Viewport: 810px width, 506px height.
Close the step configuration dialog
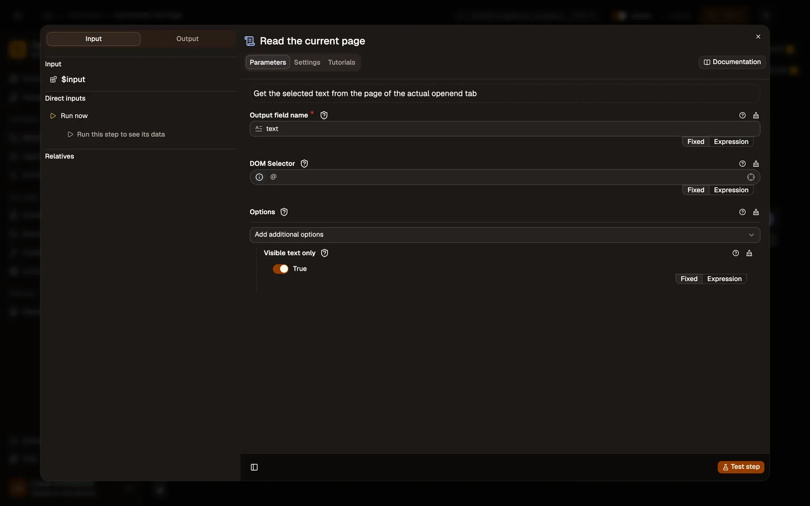click(x=758, y=36)
